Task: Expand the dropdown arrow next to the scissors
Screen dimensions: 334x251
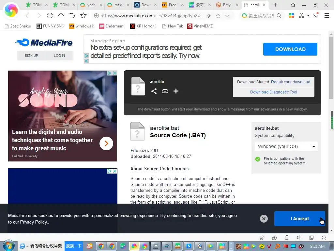Action: [308, 16]
